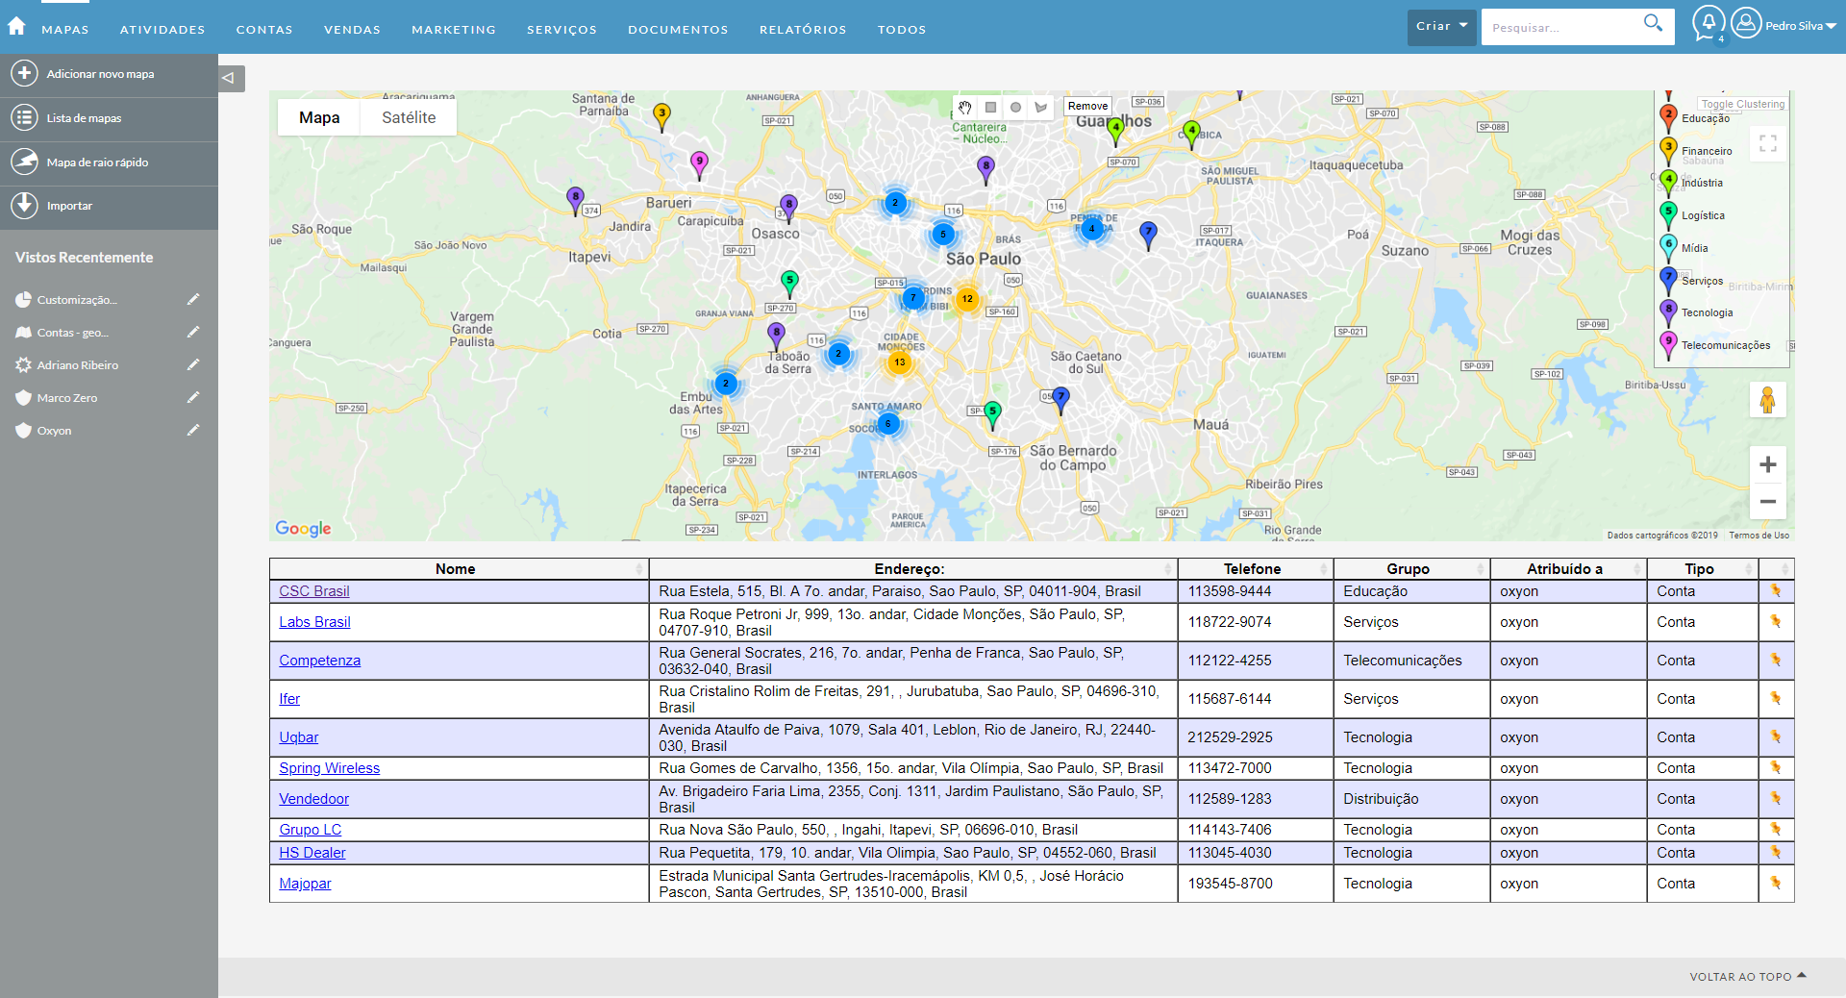This screenshot has width=1846, height=998.
Task: Select the rectangle drawing tool
Action: 990,108
